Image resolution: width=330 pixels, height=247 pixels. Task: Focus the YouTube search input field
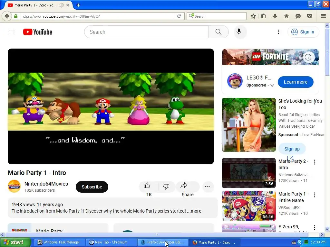pyautogui.click(x=146, y=32)
